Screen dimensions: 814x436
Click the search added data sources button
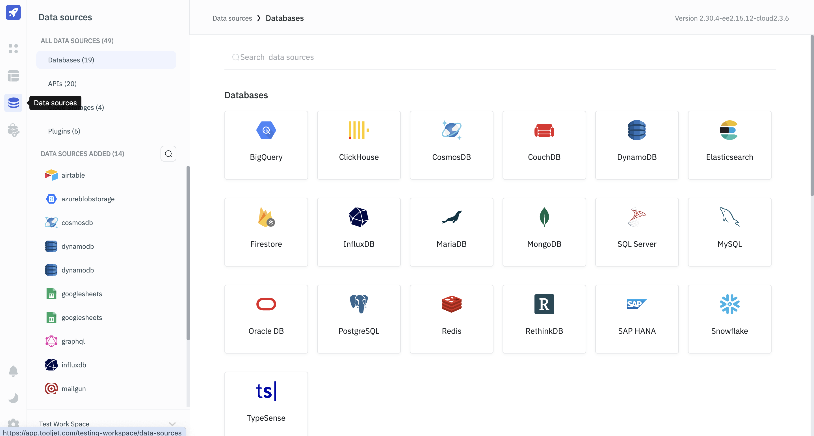pyautogui.click(x=168, y=154)
